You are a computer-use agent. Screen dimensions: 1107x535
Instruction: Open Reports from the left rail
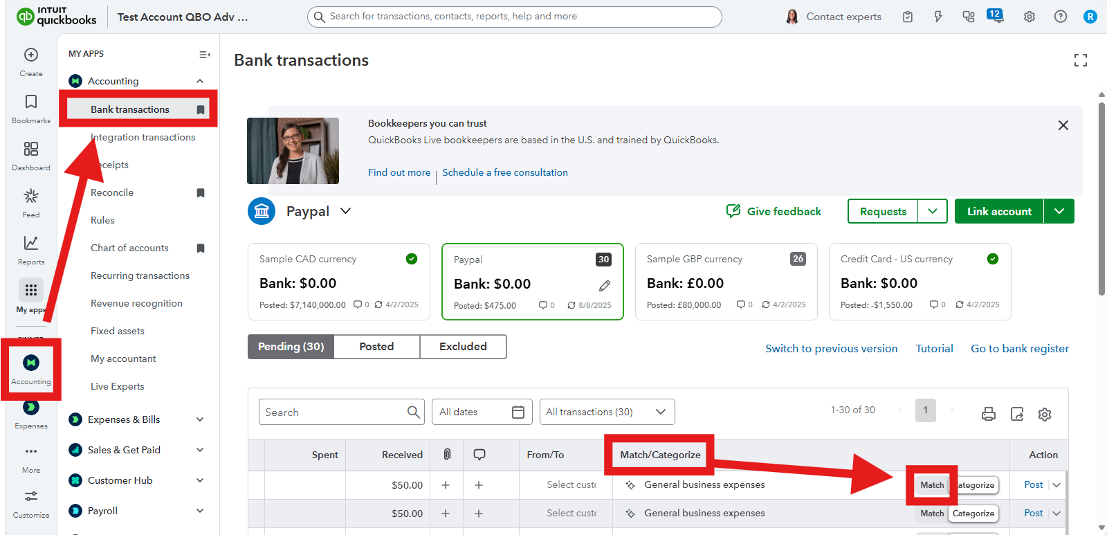pyautogui.click(x=31, y=251)
